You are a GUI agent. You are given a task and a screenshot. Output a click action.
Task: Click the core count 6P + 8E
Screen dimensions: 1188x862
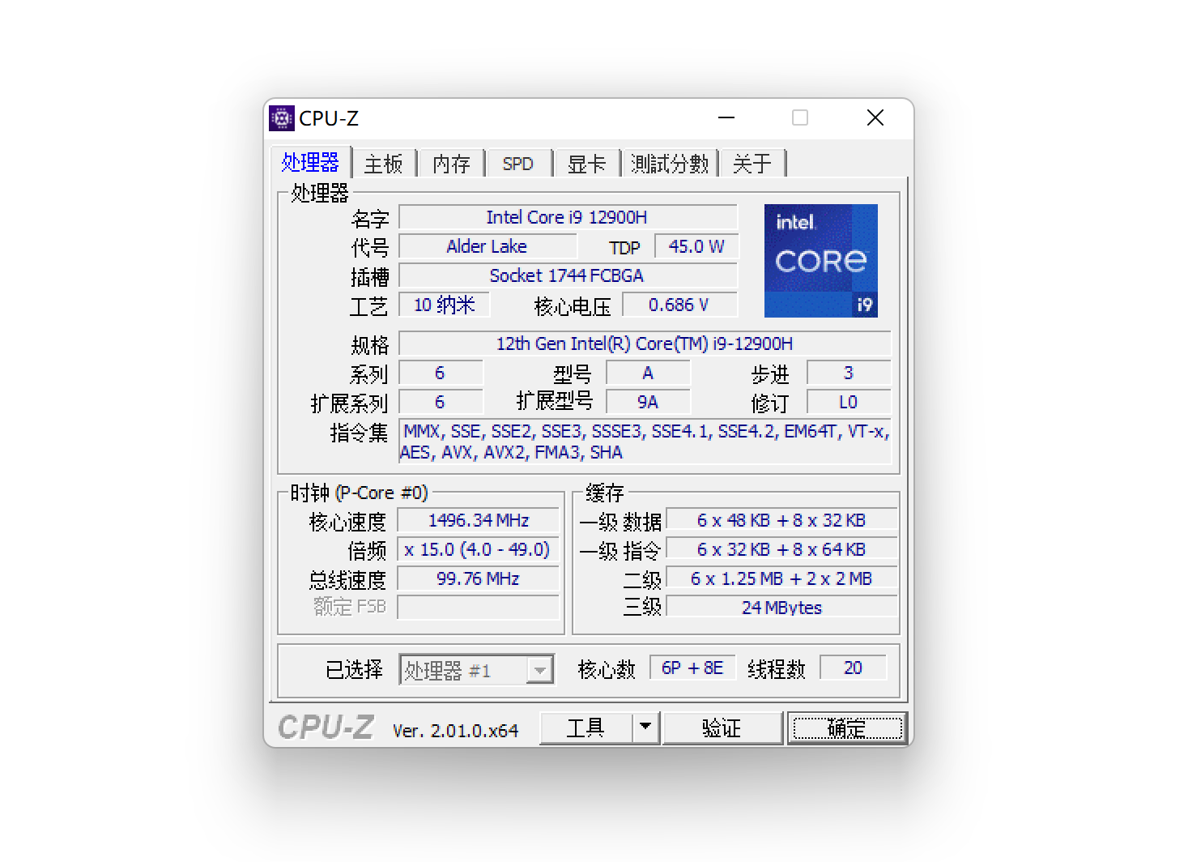click(x=692, y=668)
